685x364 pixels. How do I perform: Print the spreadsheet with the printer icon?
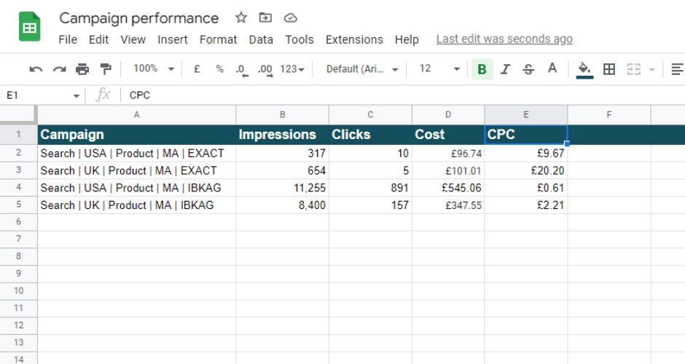coord(82,69)
